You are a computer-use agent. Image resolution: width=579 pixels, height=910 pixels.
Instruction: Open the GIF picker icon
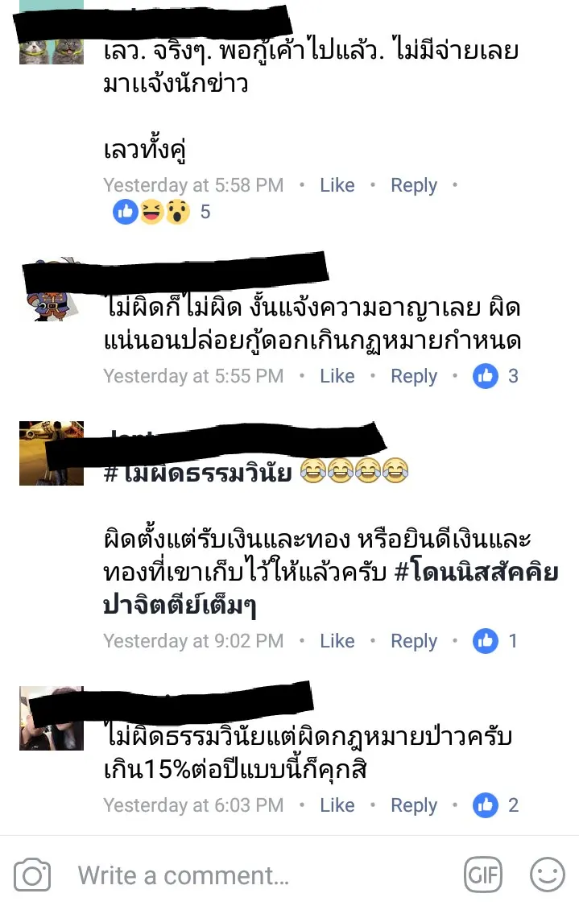[x=483, y=875]
